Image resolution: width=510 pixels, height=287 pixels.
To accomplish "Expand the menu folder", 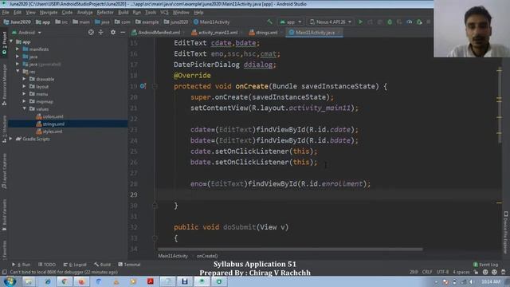I will click(x=25, y=94).
